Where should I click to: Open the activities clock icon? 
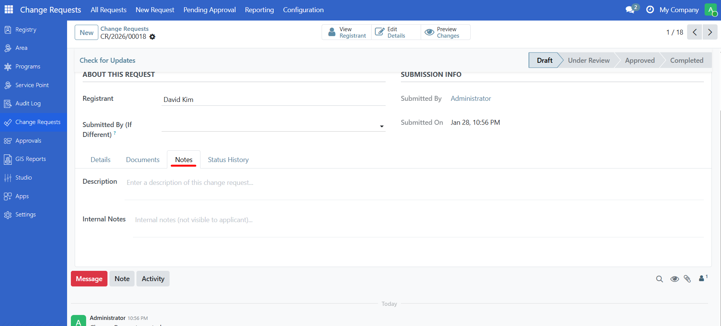[x=650, y=10]
